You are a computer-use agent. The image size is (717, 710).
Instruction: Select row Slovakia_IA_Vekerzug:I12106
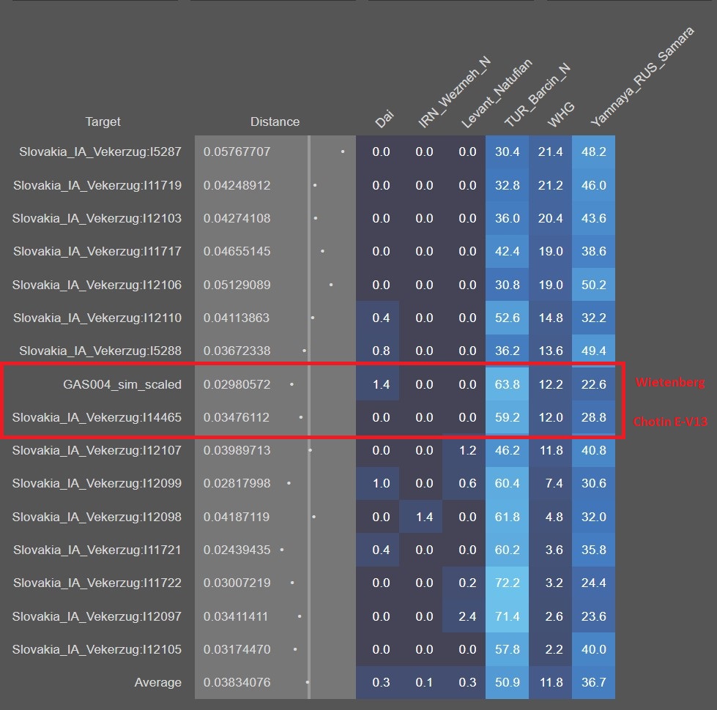click(97, 285)
